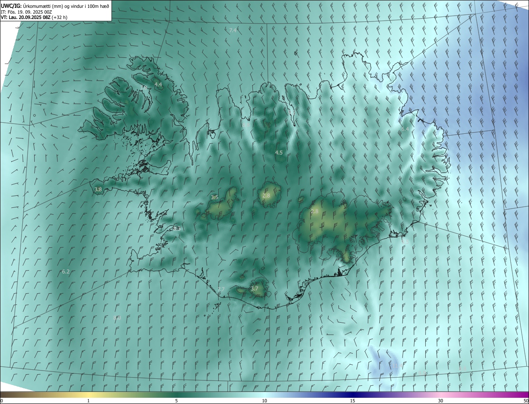Pick the yellow colorbar segment above the 1 tick
The height and width of the screenshot is (404, 529).
(x=88, y=394)
